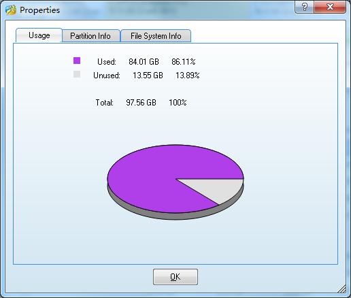This screenshot has height=298, width=351.
Task: Close the Properties dialog
Action: (x=330, y=7)
